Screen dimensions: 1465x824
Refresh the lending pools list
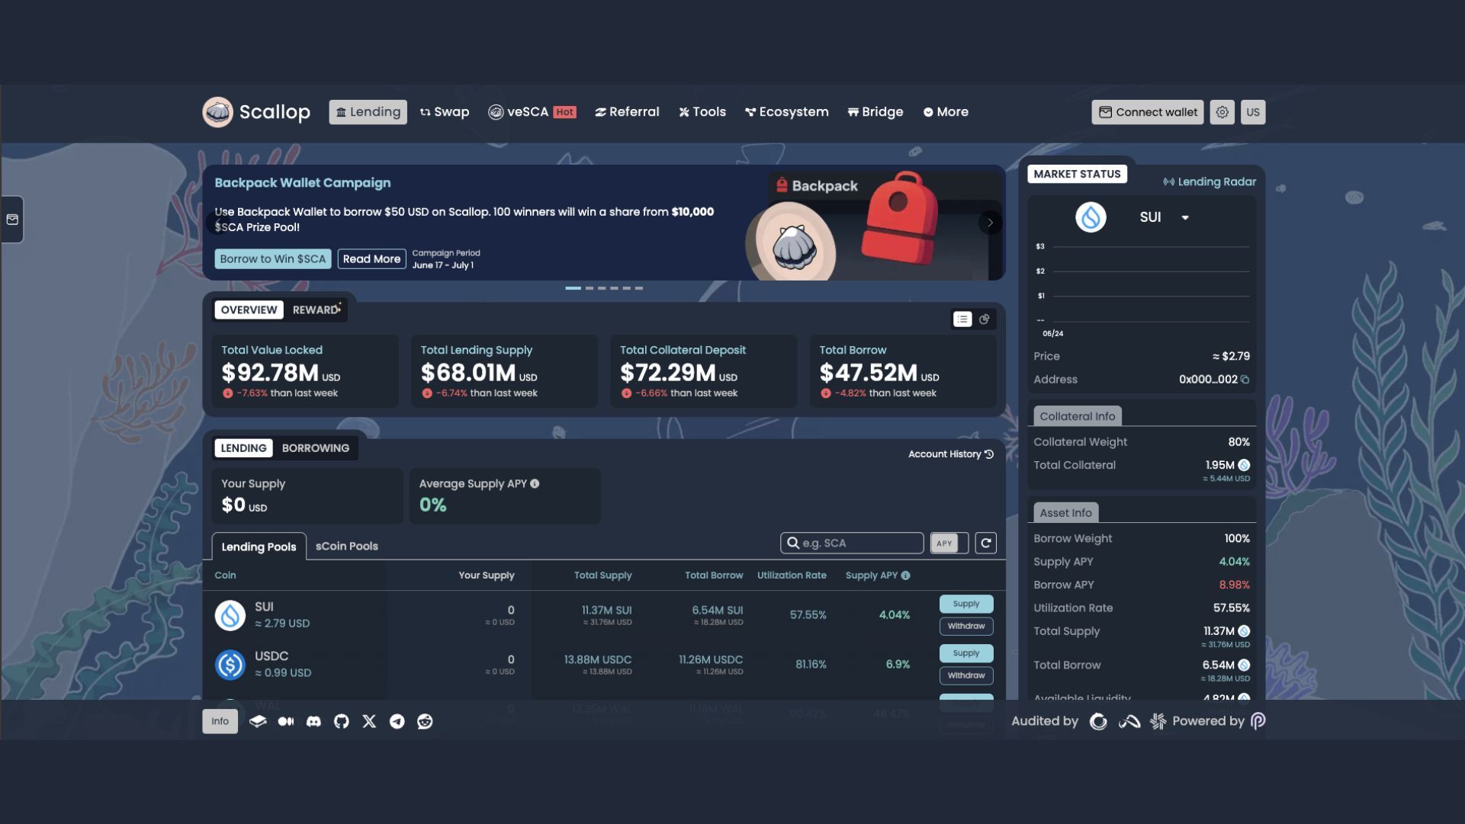pyautogui.click(x=985, y=543)
